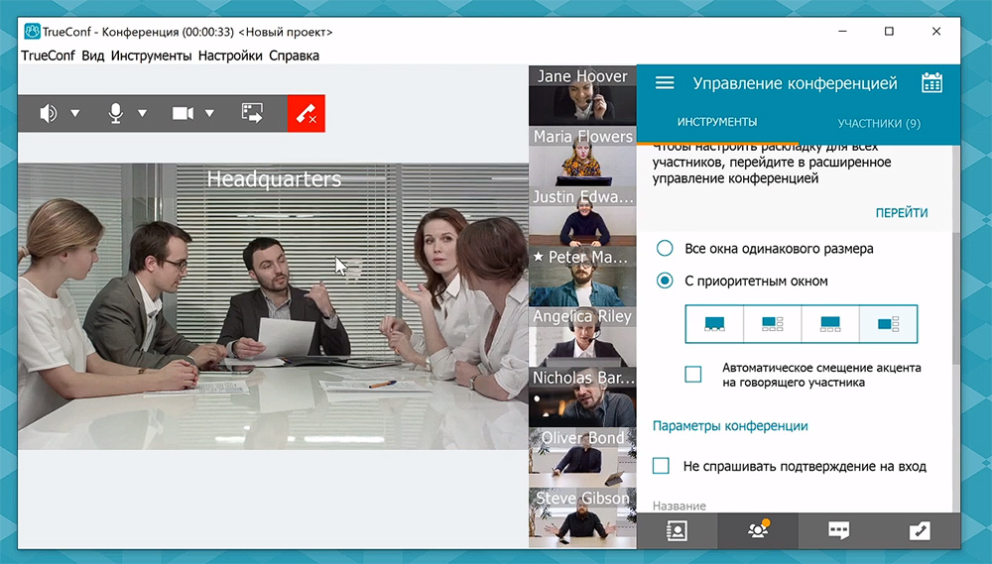This screenshot has width=992, height=564.
Task: Open the Вид menu
Action: pyautogui.click(x=93, y=56)
